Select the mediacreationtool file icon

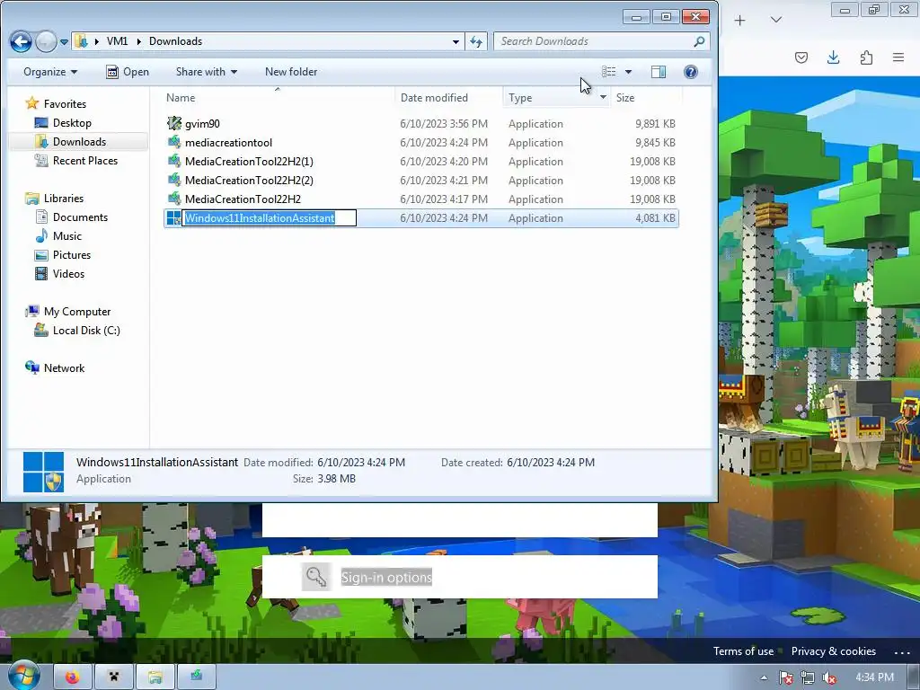coord(173,142)
